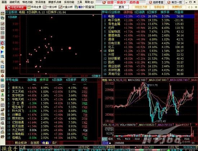The image size is (198, 151).
Task: Click the stock code query input field
Action: point(104,7)
